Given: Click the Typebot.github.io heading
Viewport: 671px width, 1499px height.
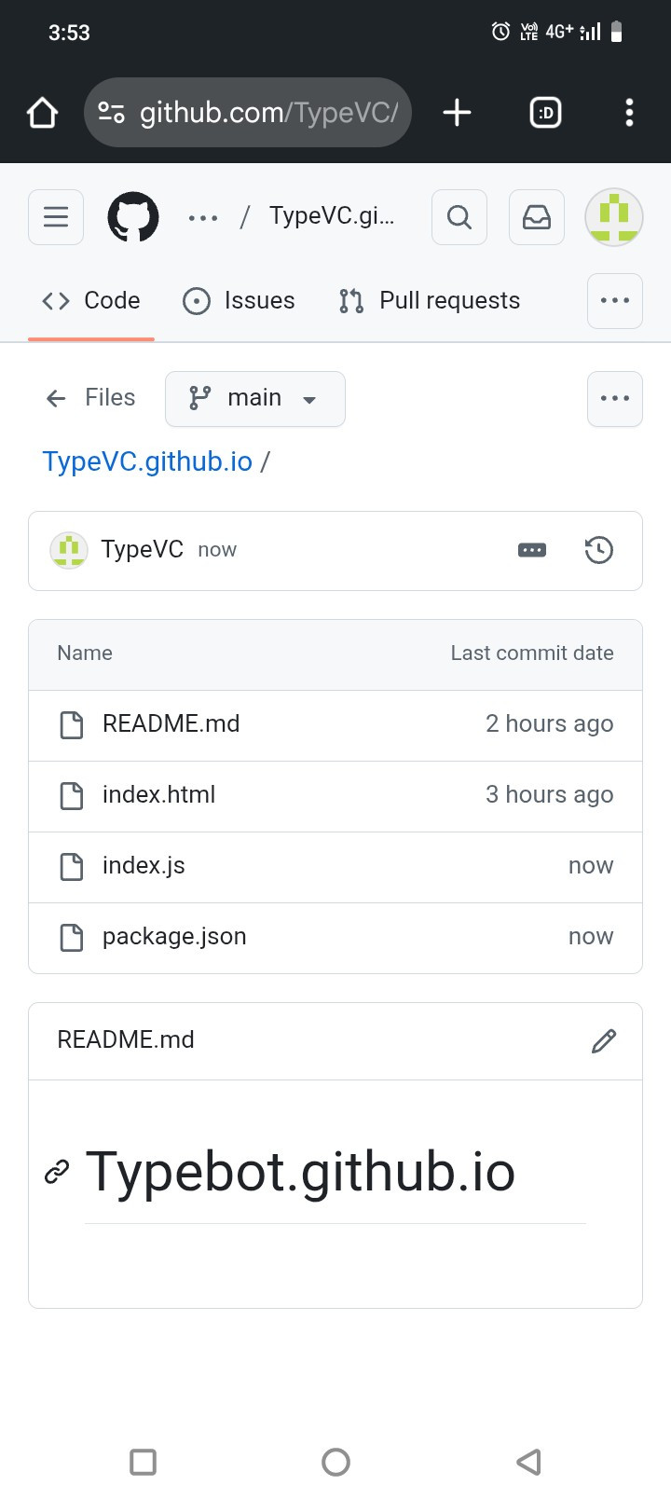Looking at the screenshot, I should point(300,1173).
